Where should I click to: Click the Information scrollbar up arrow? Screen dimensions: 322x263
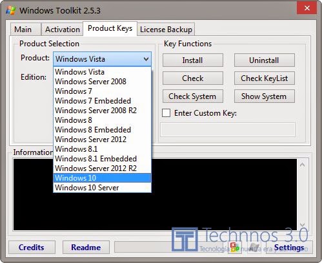[x=302, y=165]
